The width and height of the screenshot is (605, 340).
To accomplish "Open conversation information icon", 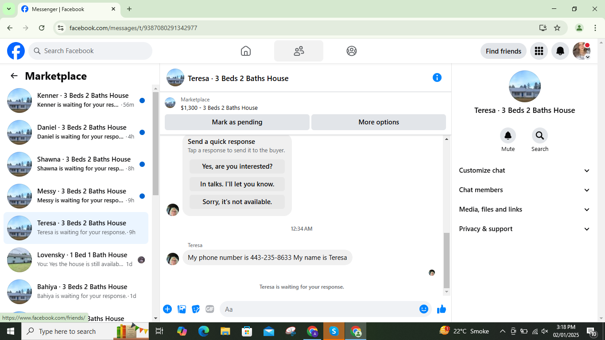I will point(437,77).
